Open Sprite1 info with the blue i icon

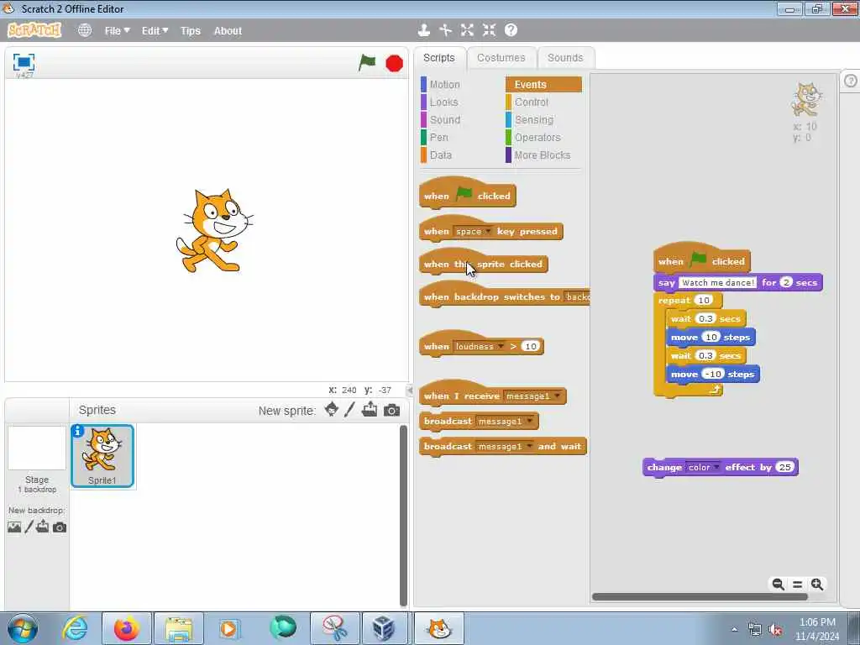pos(77,431)
